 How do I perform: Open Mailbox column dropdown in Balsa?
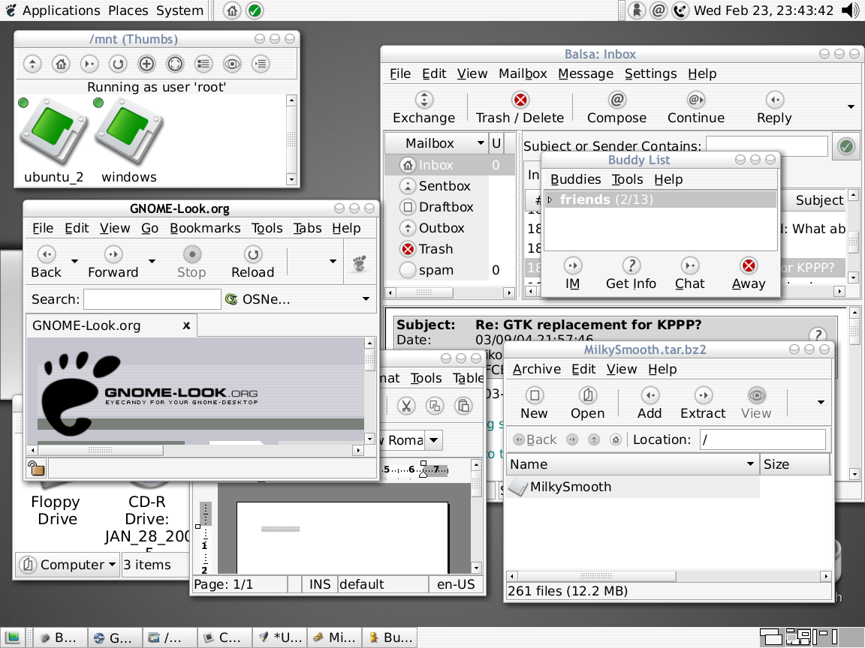coord(481,143)
